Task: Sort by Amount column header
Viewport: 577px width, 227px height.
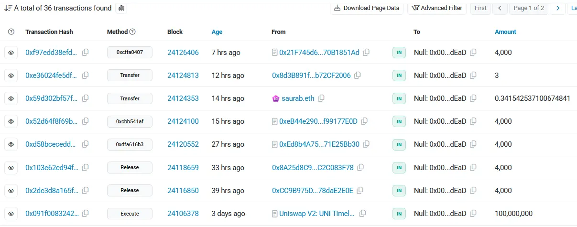Action: pyautogui.click(x=505, y=32)
